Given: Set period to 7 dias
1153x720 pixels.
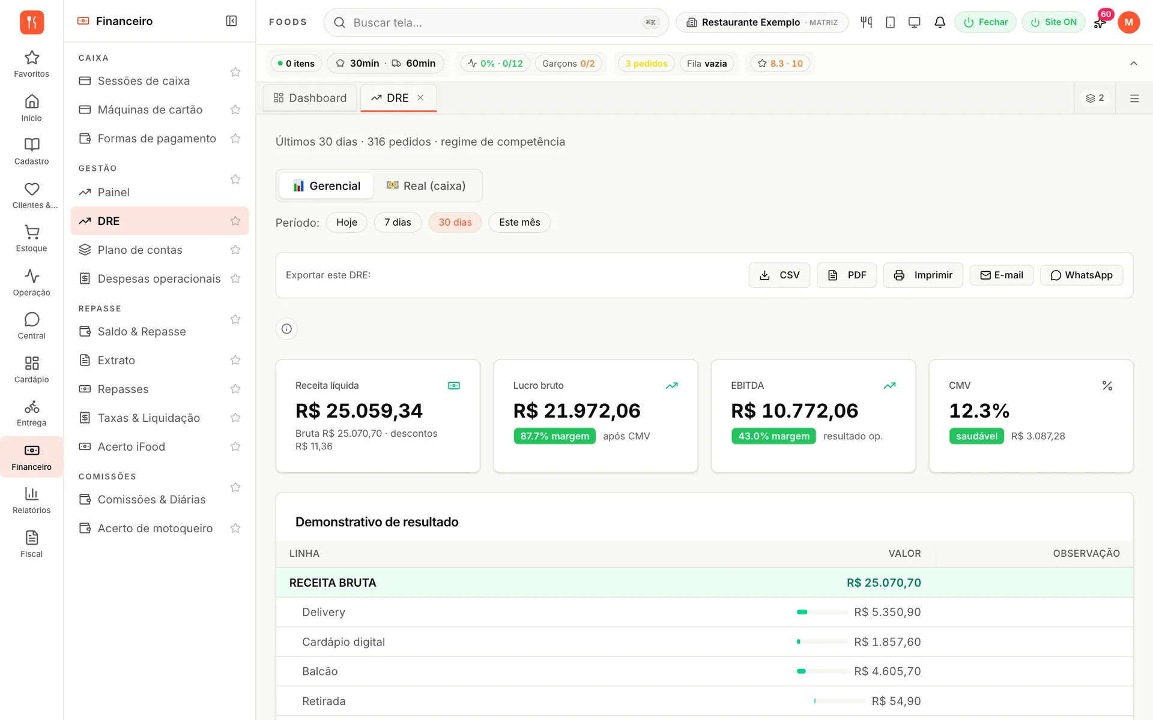Looking at the screenshot, I should [398, 223].
